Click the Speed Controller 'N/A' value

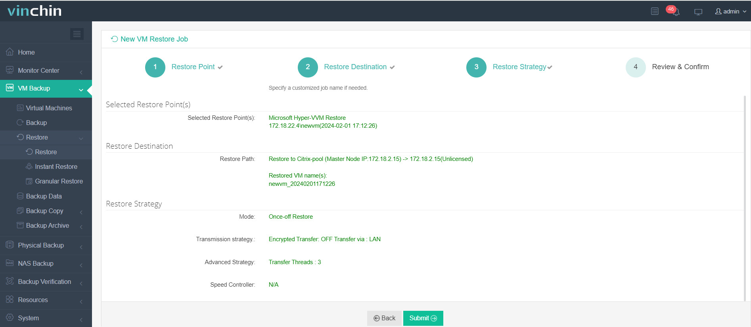tap(274, 285)
